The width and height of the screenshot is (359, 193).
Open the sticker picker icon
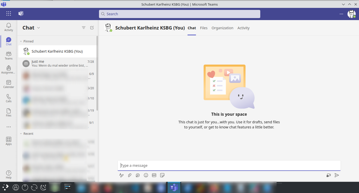[162, 175]
